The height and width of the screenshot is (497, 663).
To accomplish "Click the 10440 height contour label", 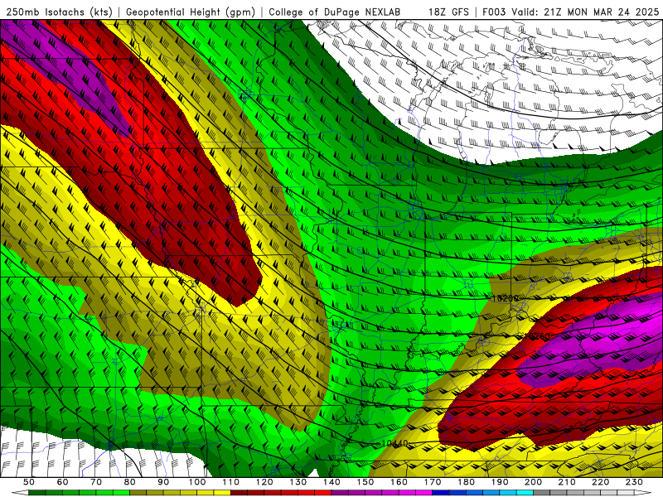I will tap(395, 443).
